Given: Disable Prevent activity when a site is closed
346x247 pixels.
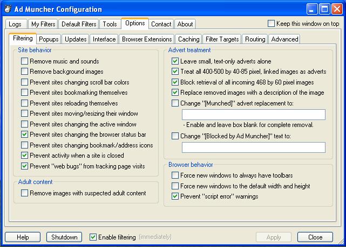Looking at the screenshot, I should click(x=24, y=156).
